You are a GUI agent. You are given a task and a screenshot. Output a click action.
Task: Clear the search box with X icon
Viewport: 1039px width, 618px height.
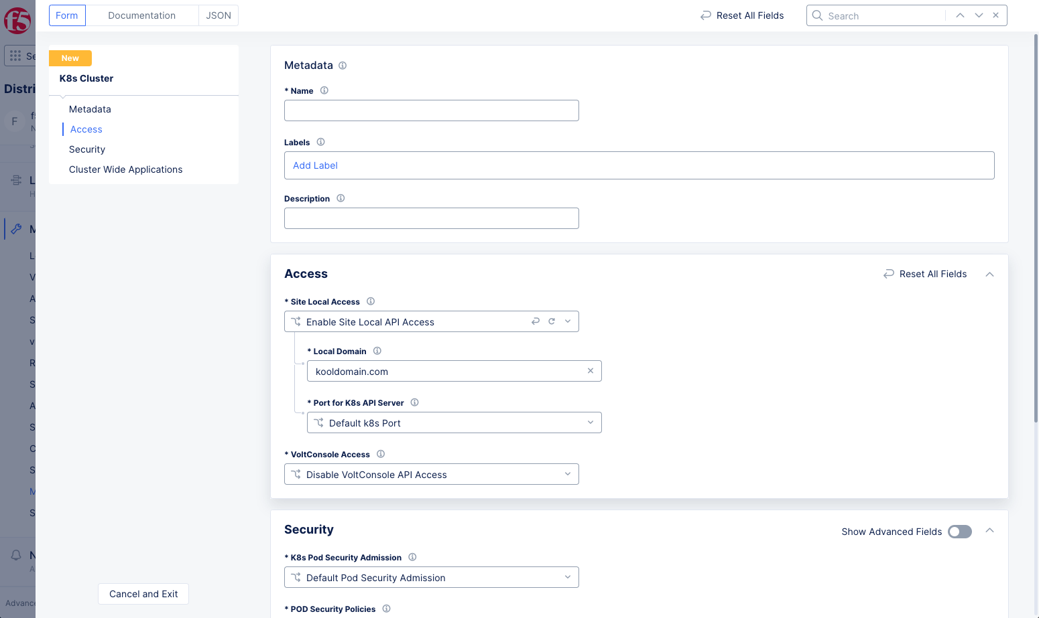point(996,15)
